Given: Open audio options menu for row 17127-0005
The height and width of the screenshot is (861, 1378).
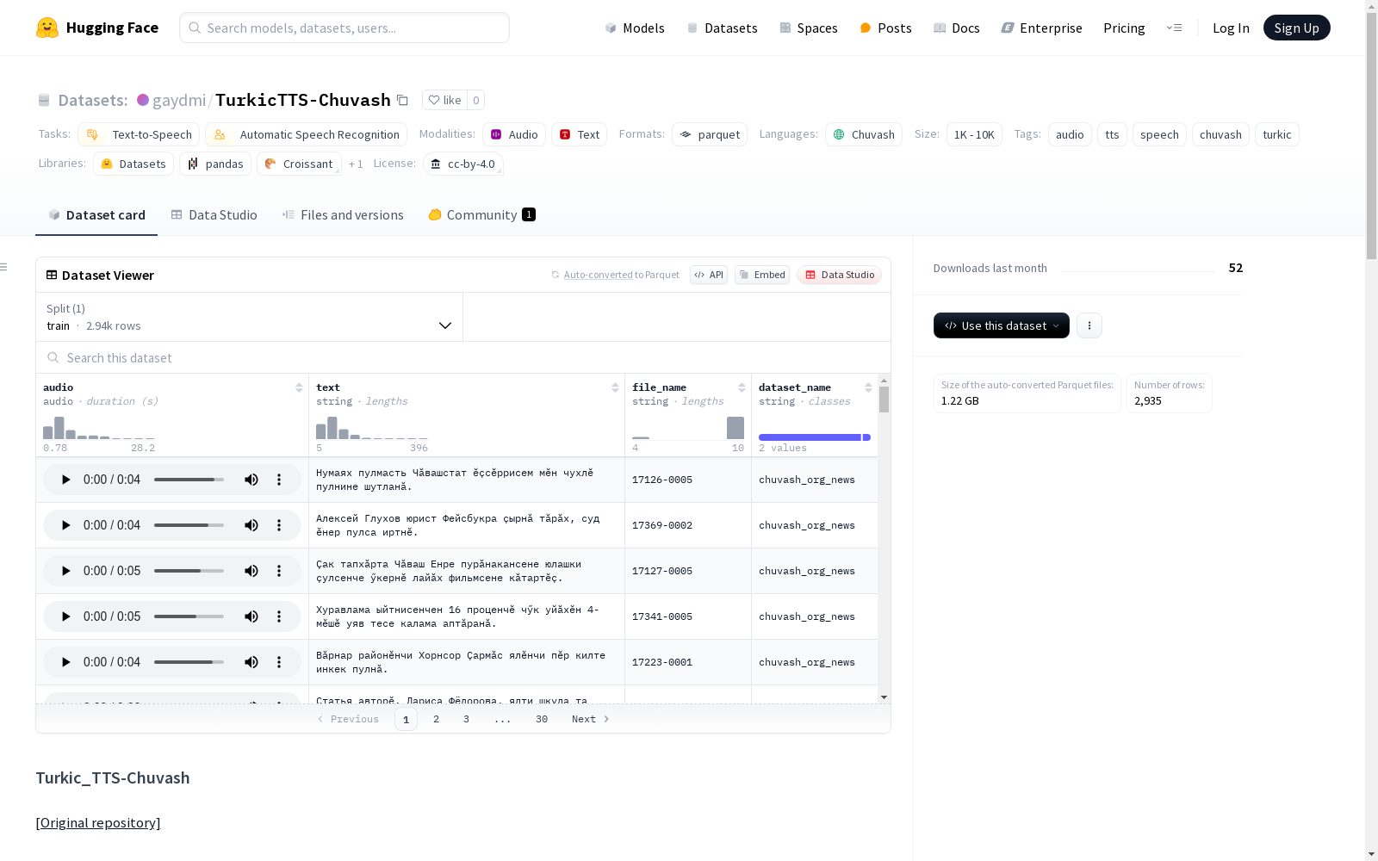Looking at the screenshot, I should 279,571.
